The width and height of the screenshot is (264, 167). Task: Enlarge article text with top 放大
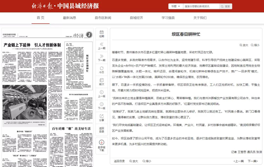[244, 45]
